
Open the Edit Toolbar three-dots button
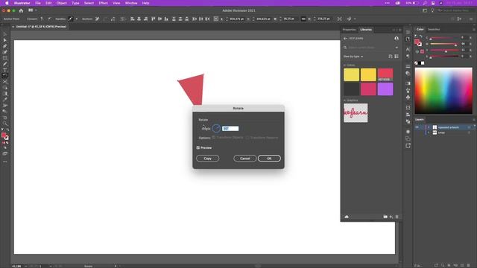pos(5,162)
